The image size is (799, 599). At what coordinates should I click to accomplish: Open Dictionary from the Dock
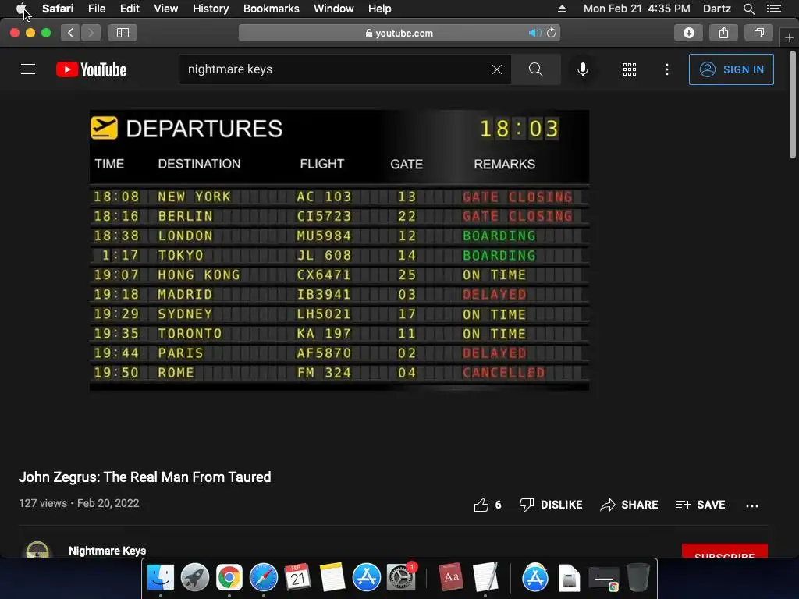[451, 577]
